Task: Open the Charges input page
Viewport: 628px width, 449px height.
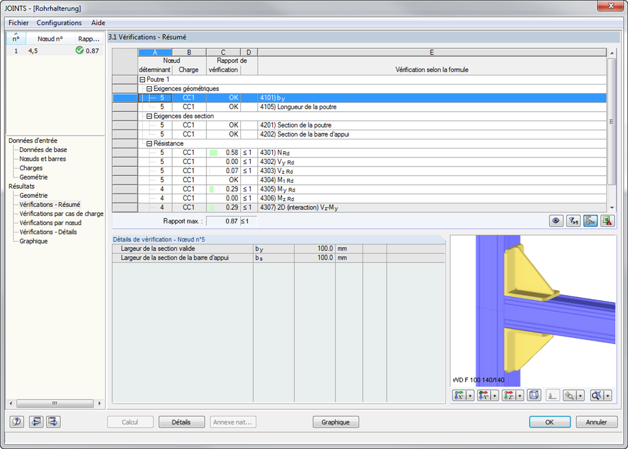Action: coord(31,168)
